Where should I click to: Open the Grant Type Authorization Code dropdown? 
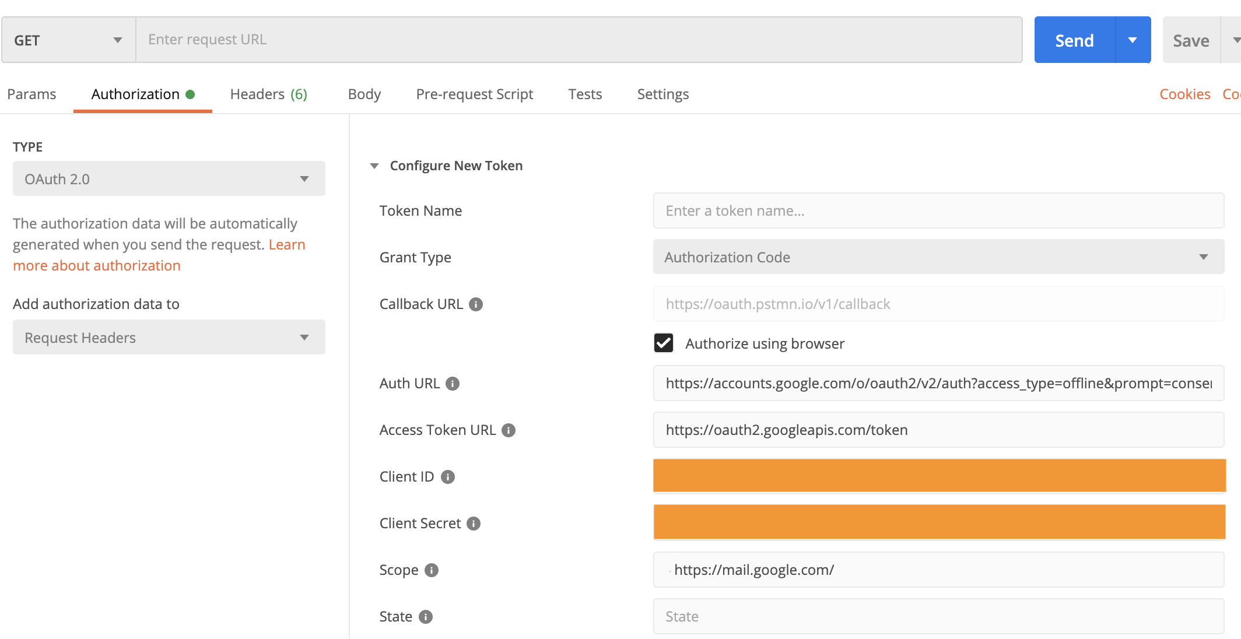(x=938, y=257)
